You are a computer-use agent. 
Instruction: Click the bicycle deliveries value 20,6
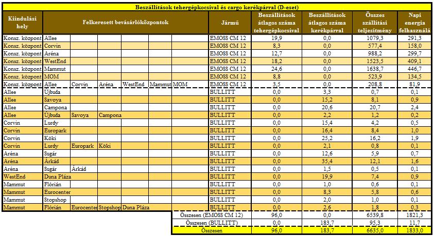tap(327, 108)
